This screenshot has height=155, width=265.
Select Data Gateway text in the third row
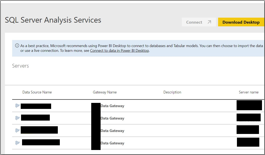point(112,131)
